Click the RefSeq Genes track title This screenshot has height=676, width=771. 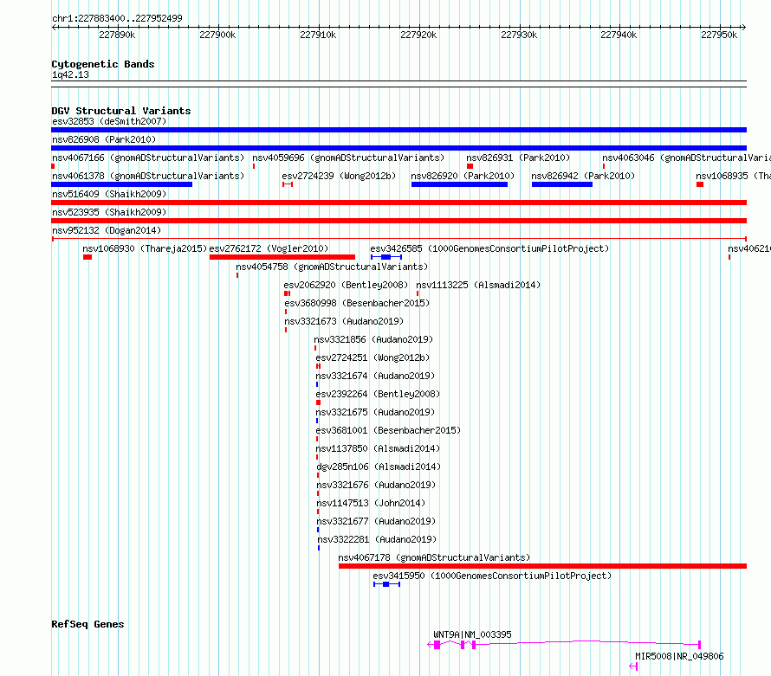coord(87,624)
